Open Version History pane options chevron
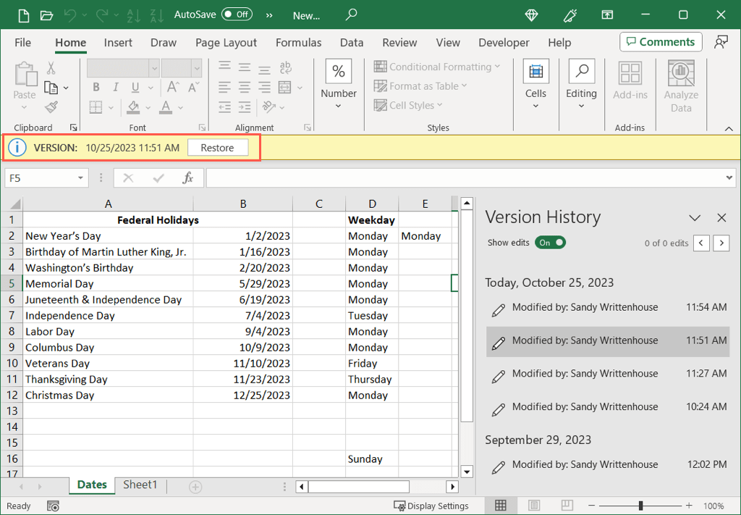 pyautogui.click(x=695, y=218)
